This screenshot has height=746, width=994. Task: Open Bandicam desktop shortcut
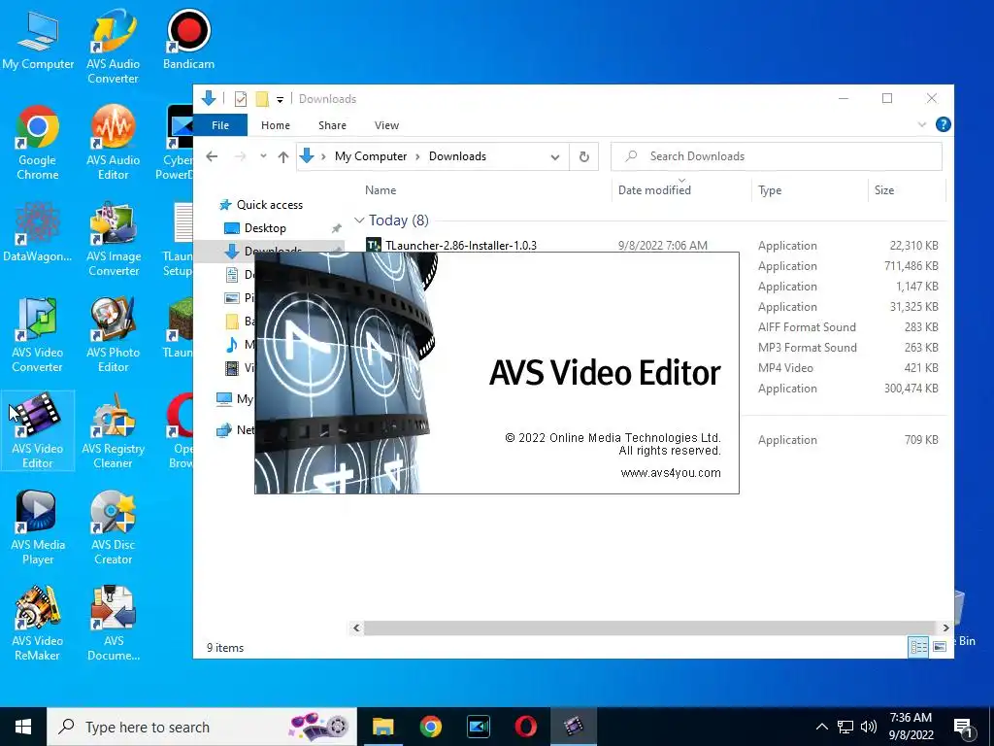188,39
